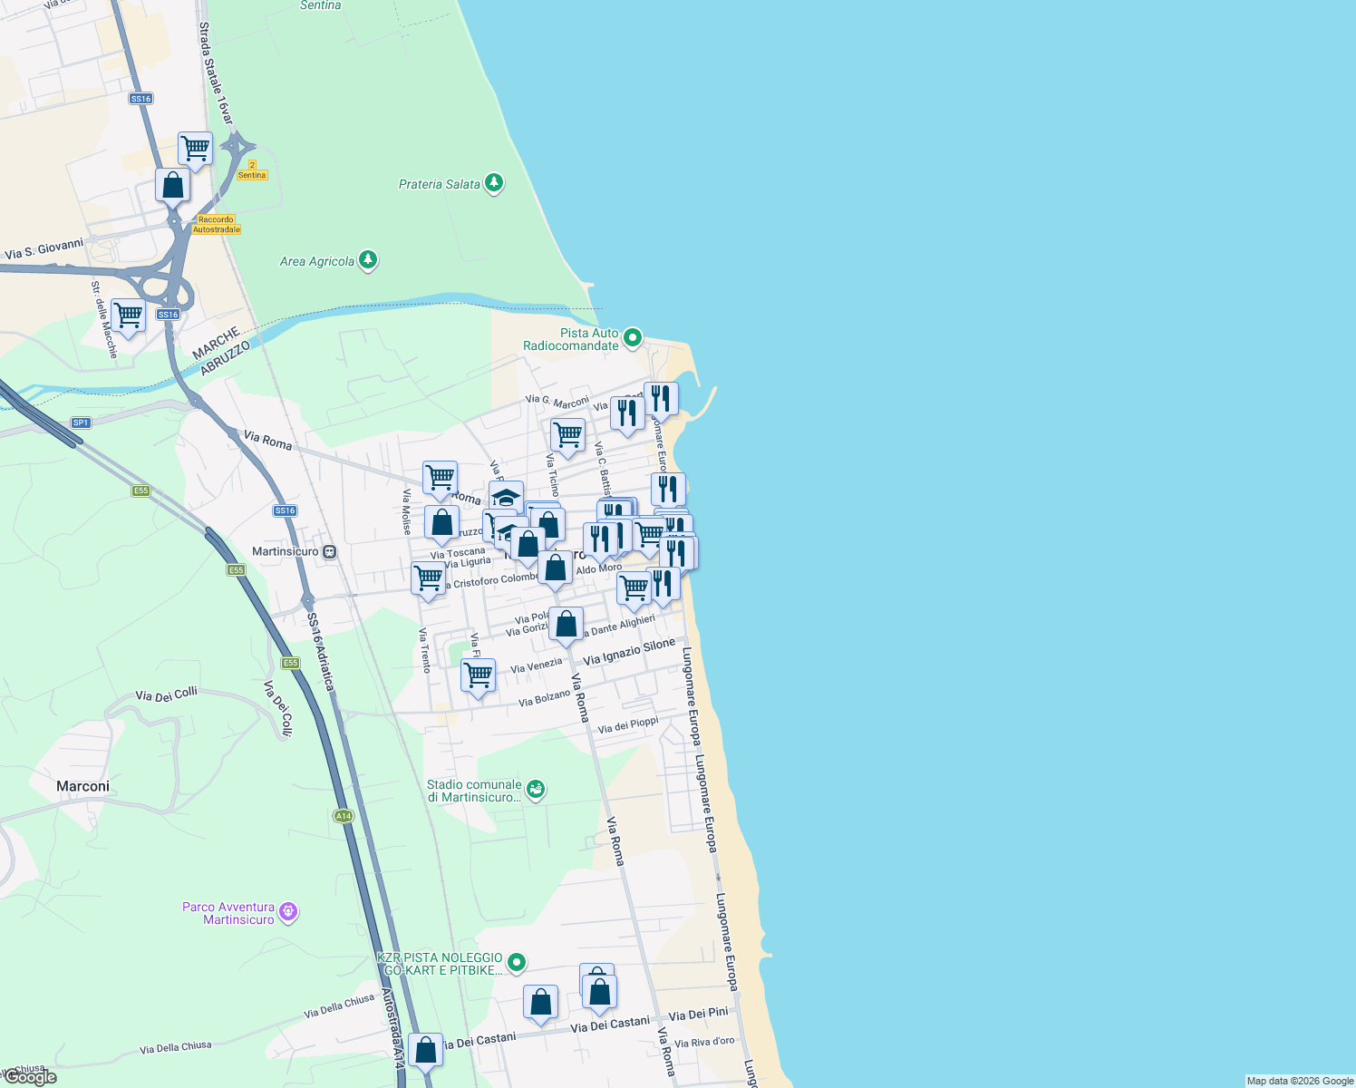Select the stadium marker at Stadio comunale di Martinsicuro
This screenshot has width=1356, height=1088.
[535, 790]
